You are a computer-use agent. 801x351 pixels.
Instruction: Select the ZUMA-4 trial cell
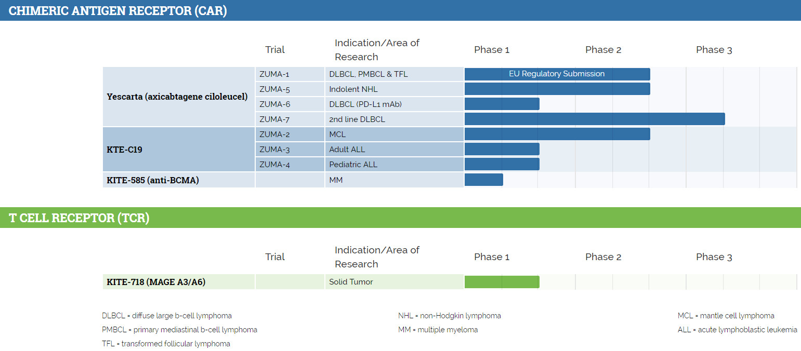click(290, 165)
